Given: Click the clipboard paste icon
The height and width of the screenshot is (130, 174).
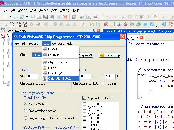Looking at the screenshot, I should [x=142, y=17].
